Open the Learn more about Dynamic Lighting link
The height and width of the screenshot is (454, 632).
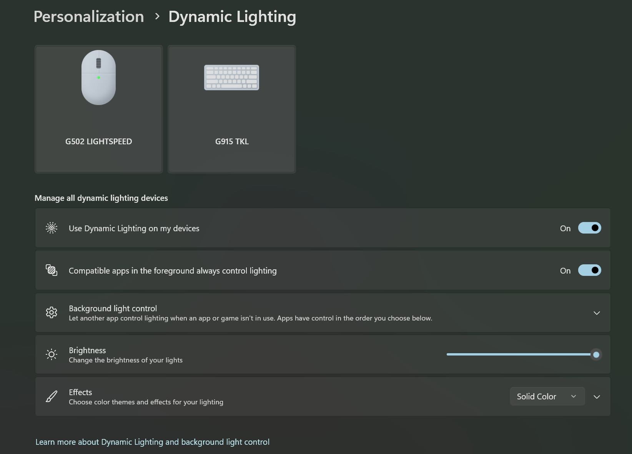[x=153, y=442]
